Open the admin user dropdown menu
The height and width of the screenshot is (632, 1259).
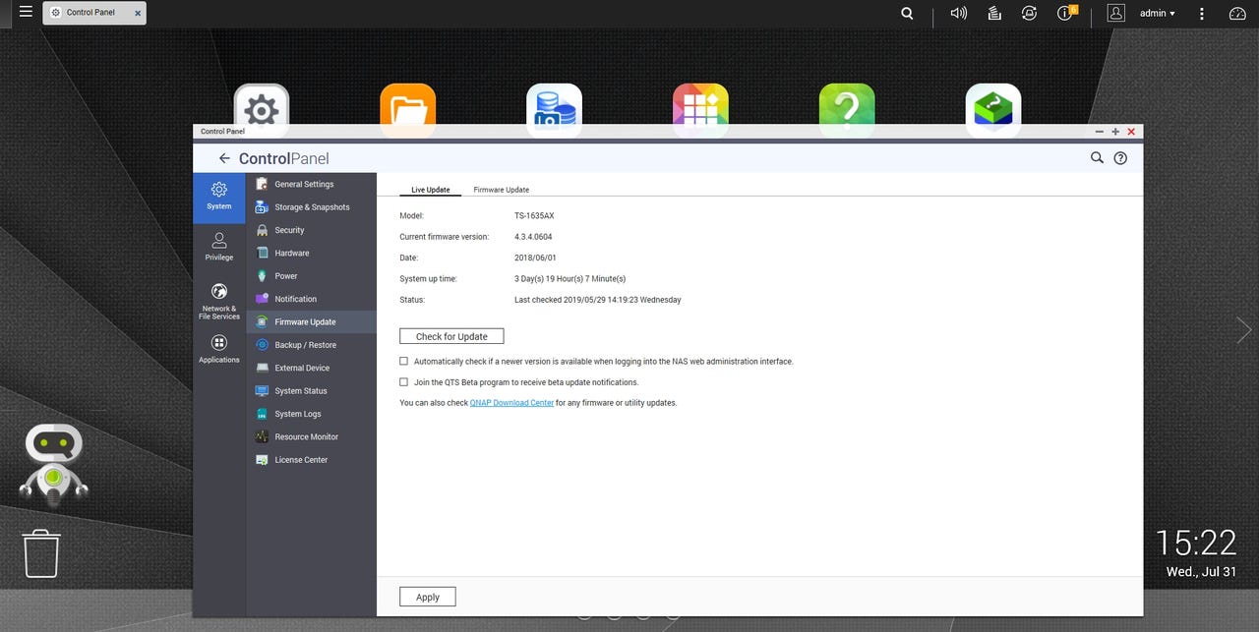pos(1157,14)
